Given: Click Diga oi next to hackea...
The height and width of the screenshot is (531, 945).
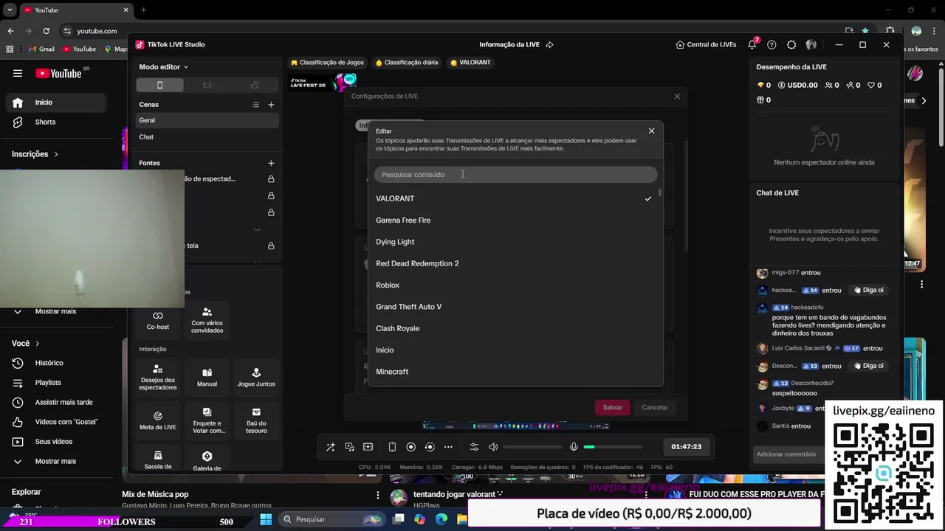Looking at the screenshot, I should click(x=869, y=290).
